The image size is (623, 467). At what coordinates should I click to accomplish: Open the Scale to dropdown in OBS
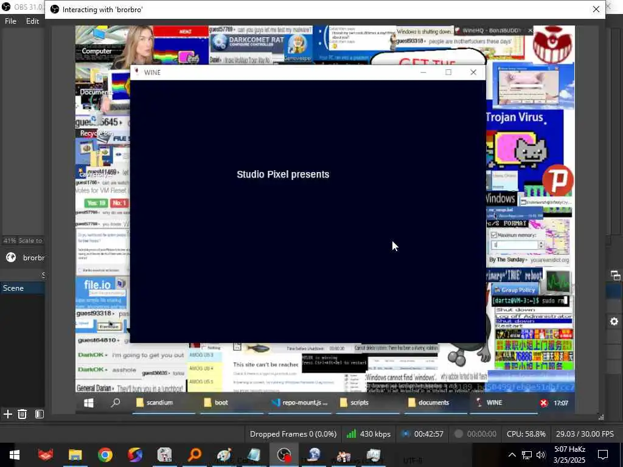30,241
